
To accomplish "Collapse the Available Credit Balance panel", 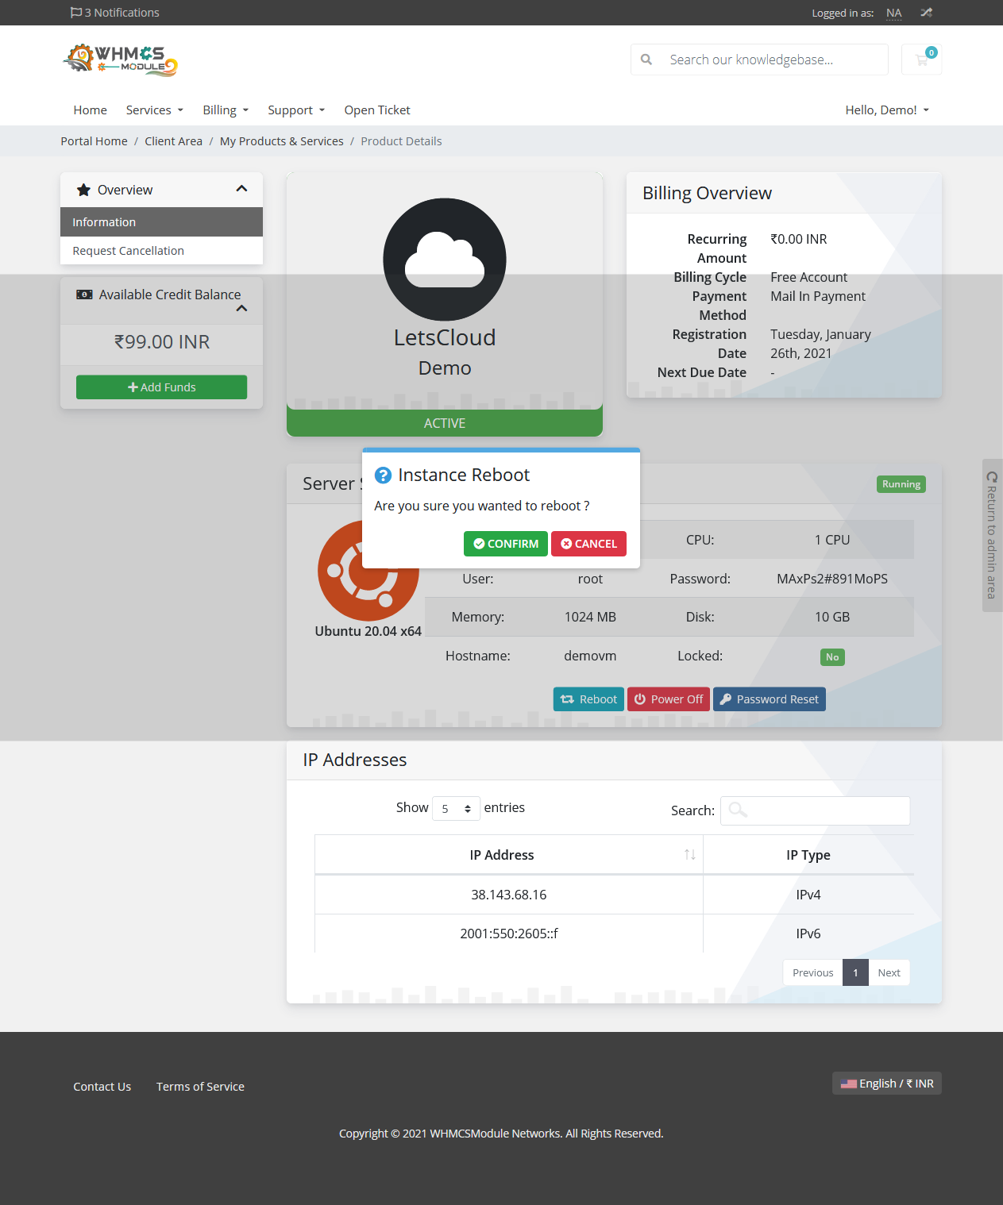I will pyautogui.click(x=242, y=308).
